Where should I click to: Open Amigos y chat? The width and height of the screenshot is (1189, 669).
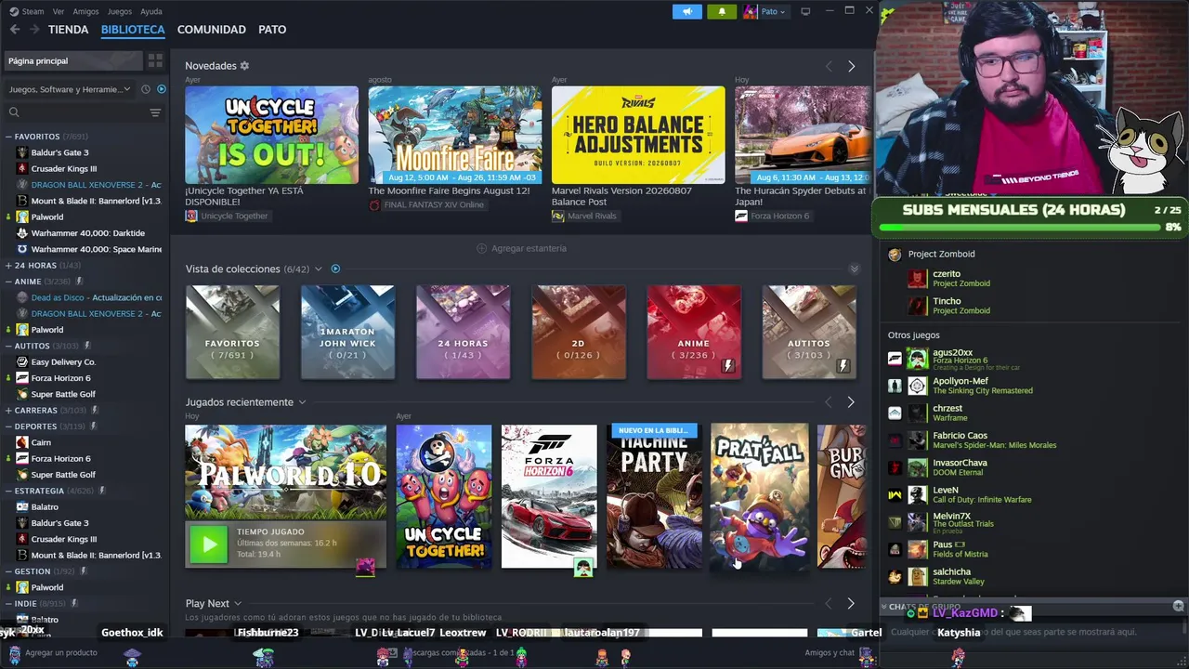(x=830, y=653)
